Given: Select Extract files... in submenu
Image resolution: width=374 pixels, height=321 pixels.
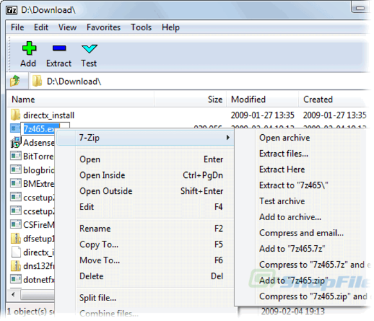Looking at the screenshot, I should 284,153.
